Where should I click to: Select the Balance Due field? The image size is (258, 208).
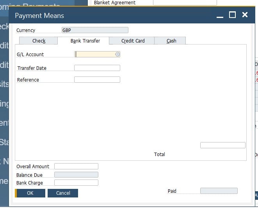coord(76,175)
